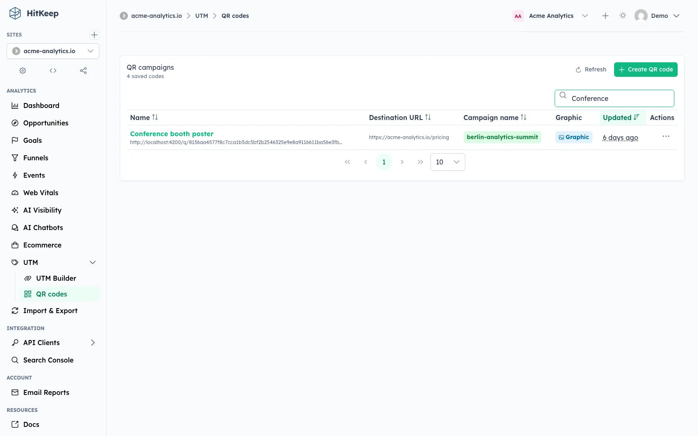
Task: Open the rows-per-page dropdown showing 10
Action: 447,162
